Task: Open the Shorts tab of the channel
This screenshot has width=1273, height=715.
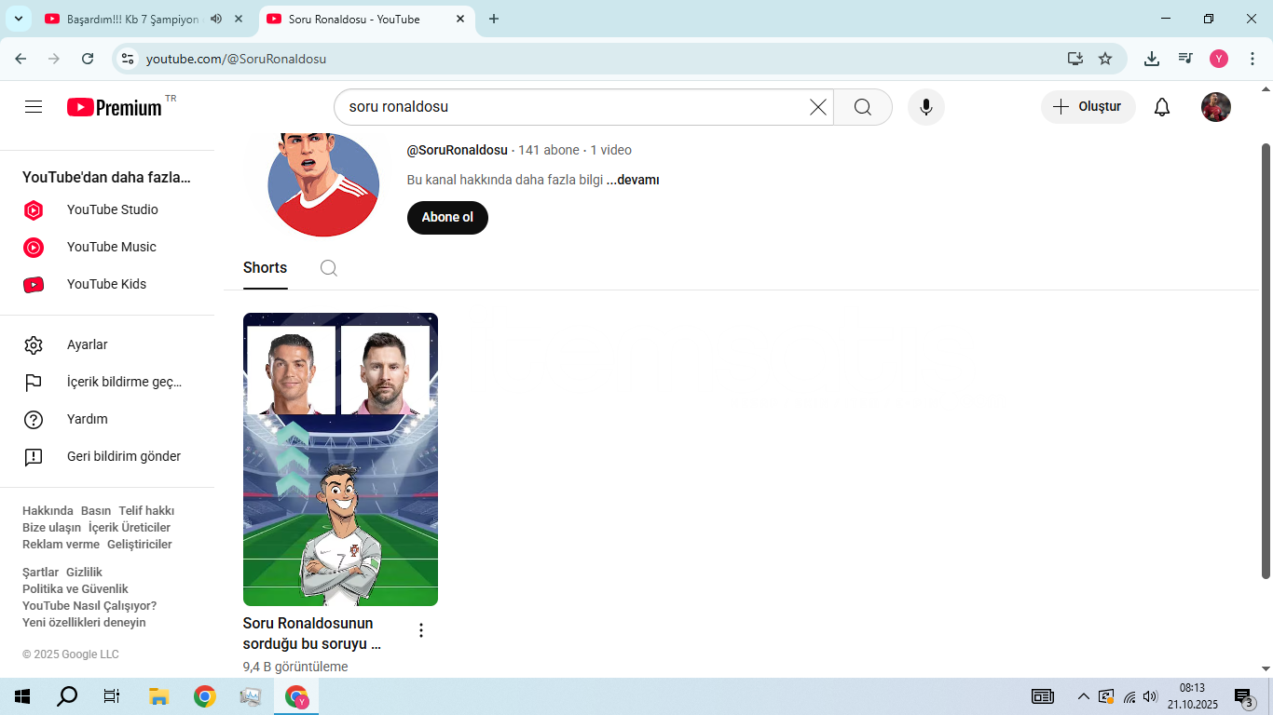Action: (x=266, y=268)
